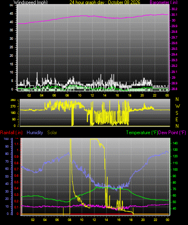The width and height of the screenshot is (188, 225).
Task: Click the '35' windspeed axis value
Action: [11, 30]
